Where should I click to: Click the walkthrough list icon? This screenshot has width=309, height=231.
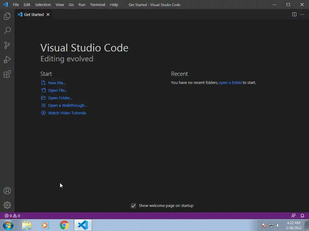43,105
